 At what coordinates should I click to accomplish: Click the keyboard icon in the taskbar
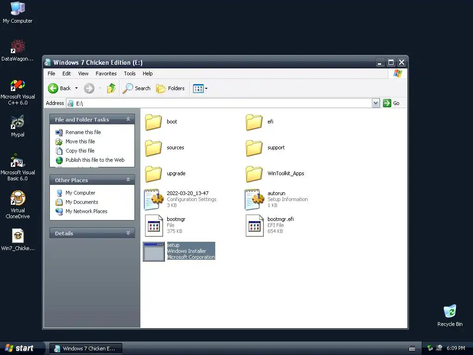412,349
